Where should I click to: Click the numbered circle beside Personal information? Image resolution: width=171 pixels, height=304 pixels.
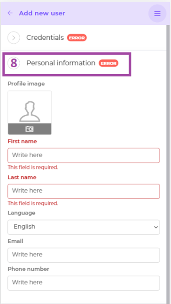pos(13,63)
